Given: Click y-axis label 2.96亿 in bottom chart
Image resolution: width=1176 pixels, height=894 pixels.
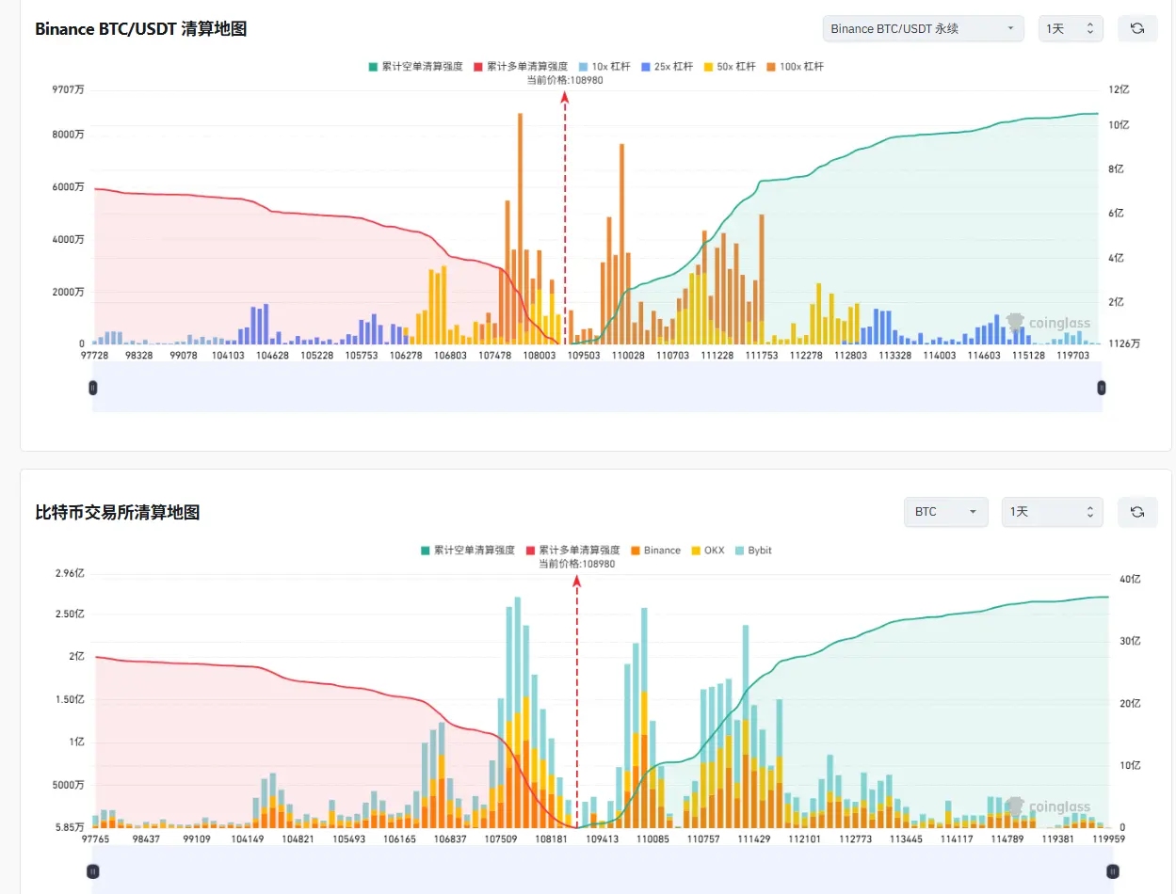Looking at the screenshot, I should tap(70, 573).
